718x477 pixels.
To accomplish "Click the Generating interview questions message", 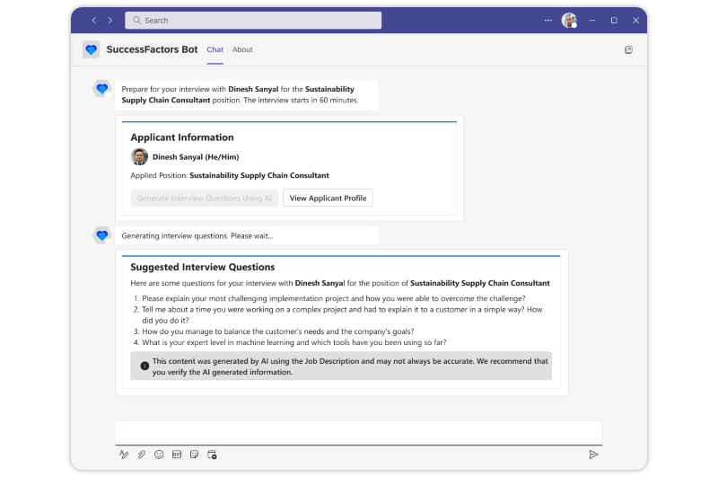I will 197,236.
